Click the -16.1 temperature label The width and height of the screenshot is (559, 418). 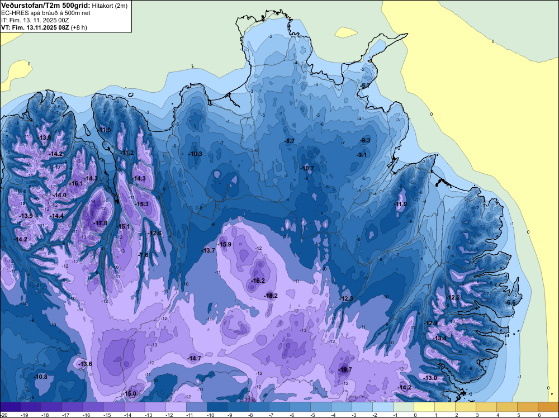[x=76, y=183]
